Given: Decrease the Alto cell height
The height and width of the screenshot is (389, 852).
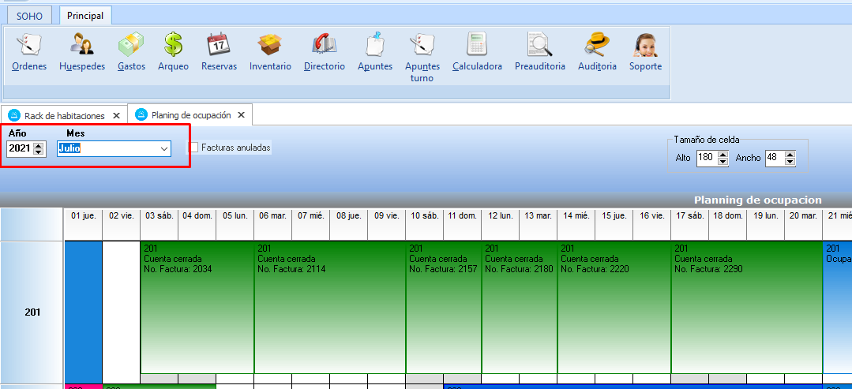Looking at the screenshot, I should tap(722, 161).
